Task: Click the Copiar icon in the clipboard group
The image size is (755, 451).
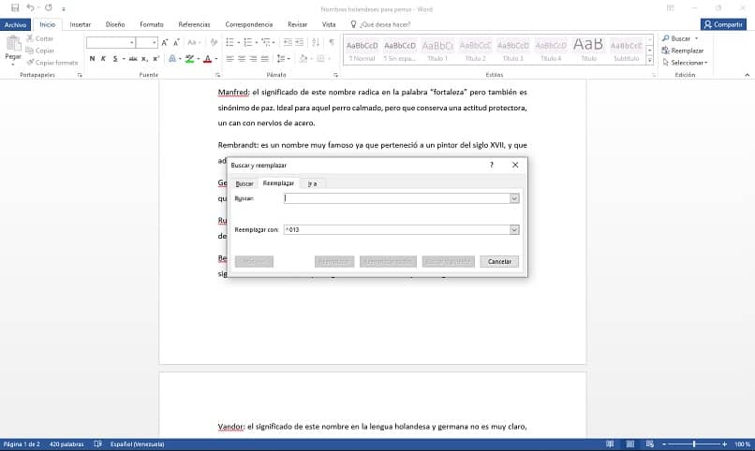Action: (x=30, y=51)
